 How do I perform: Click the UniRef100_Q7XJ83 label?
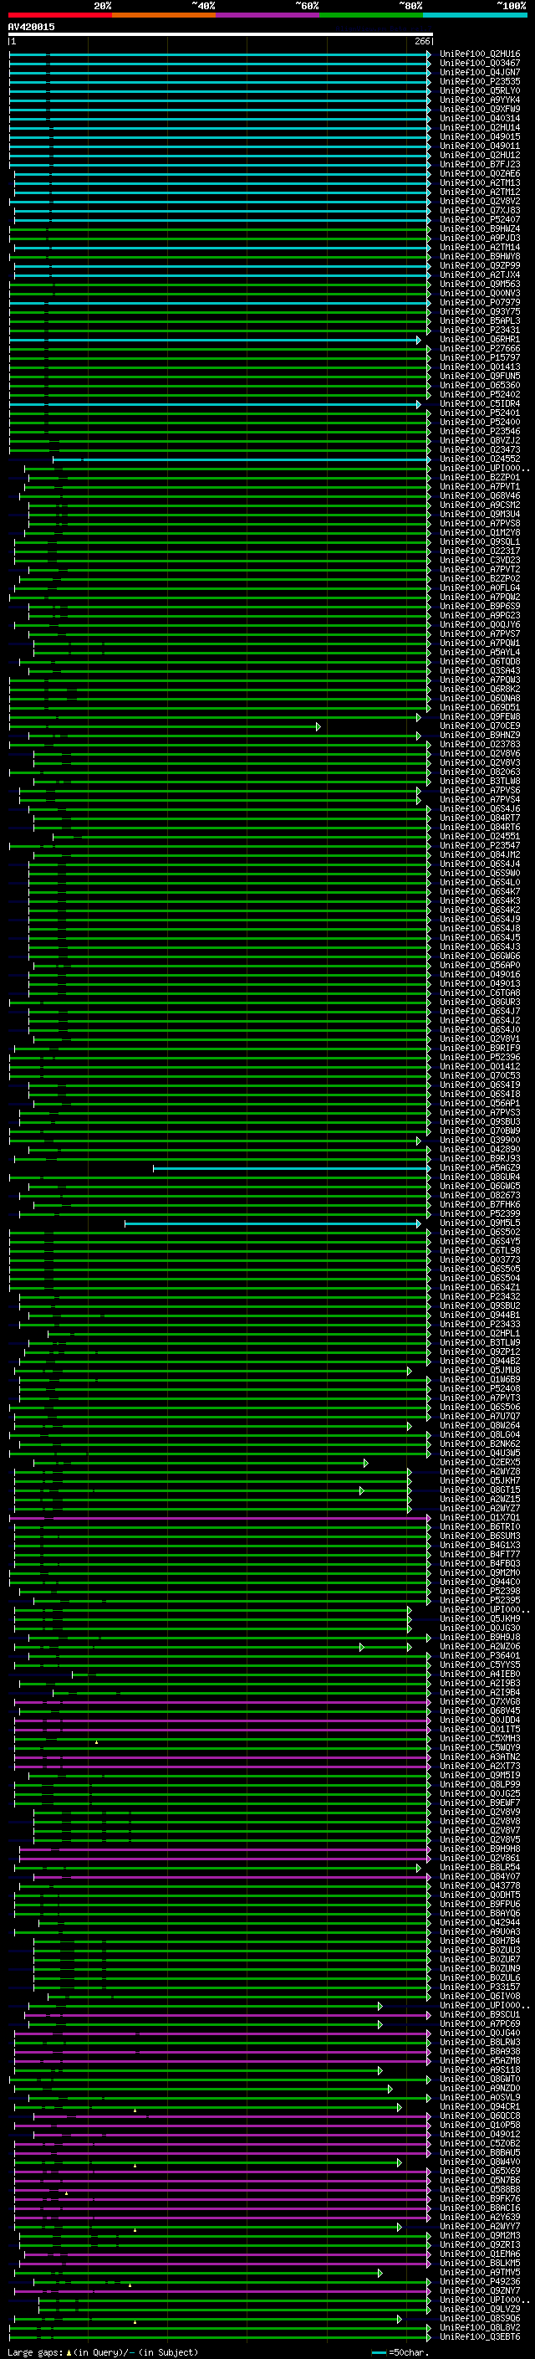[x=480, y=211]
